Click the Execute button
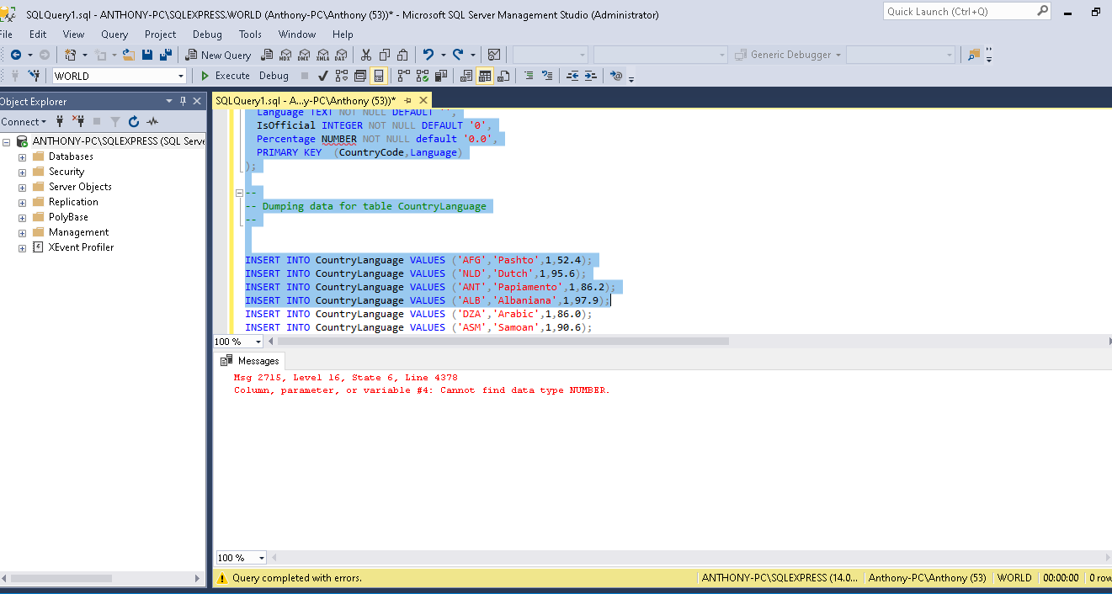The image size is (1112, 594). click(225, 76)
